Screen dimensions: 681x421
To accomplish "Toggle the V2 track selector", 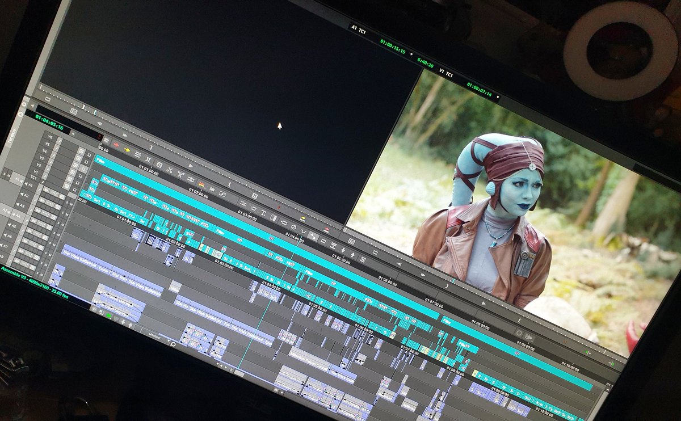I will pos(39,165).
